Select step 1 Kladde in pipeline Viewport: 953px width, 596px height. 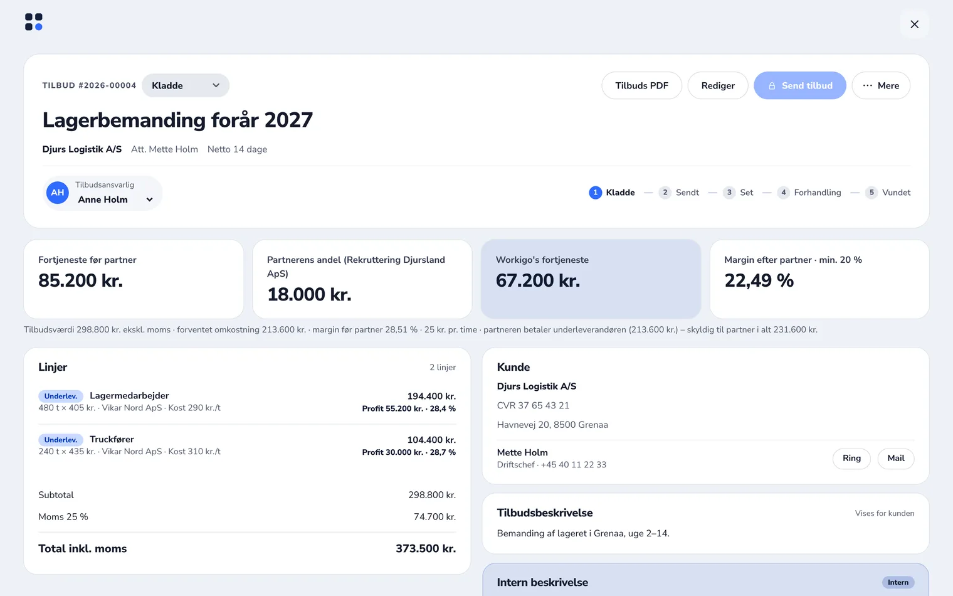coord(612,193)
